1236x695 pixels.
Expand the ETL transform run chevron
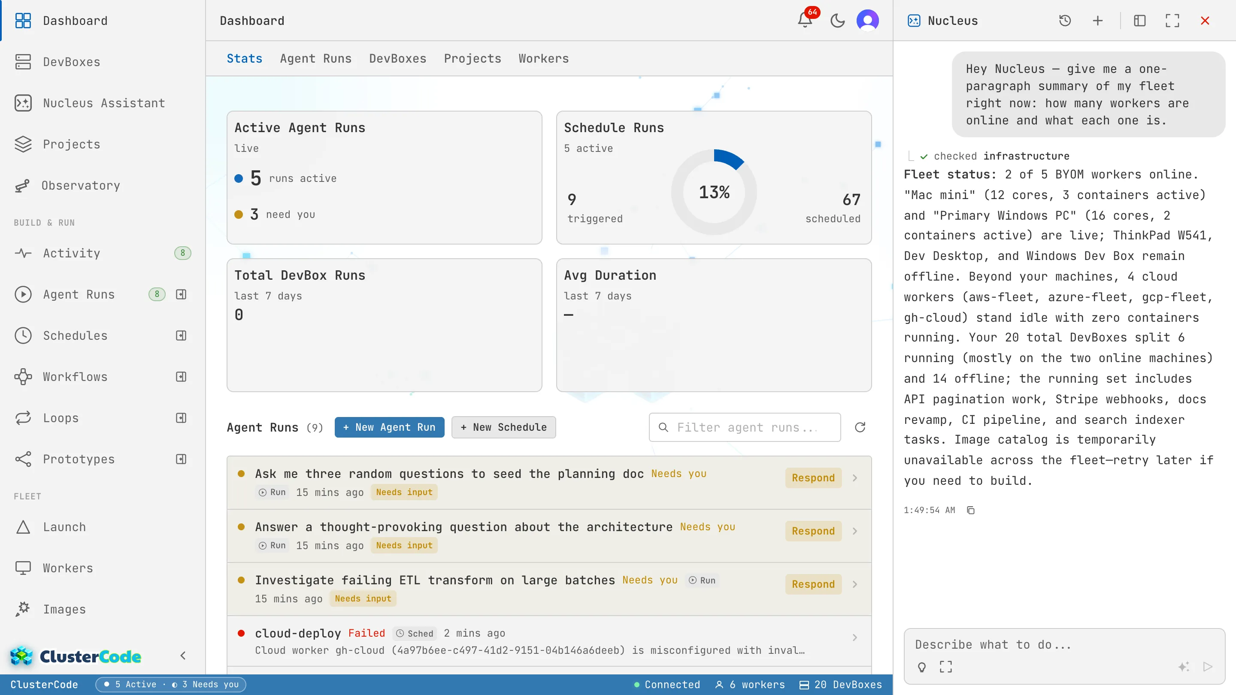(x=854, y=585)
